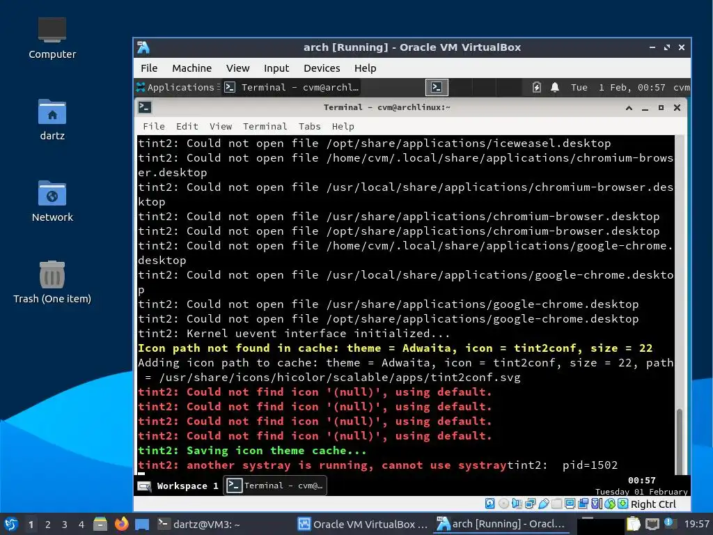Image resolution: width=713 pixels, height=535 pixels.
Task: Roll up the guest Terminal window with arrow button
Action: (x=629, y=108)
